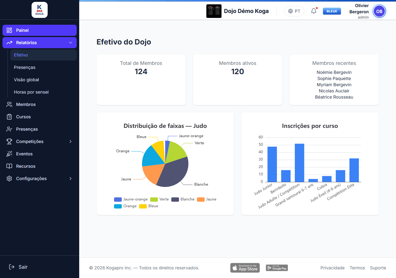396x278 pixels.
Task: Click the Judo Adulte / Compétition bar
Action: pyautogui.click(x=299, y=163)
